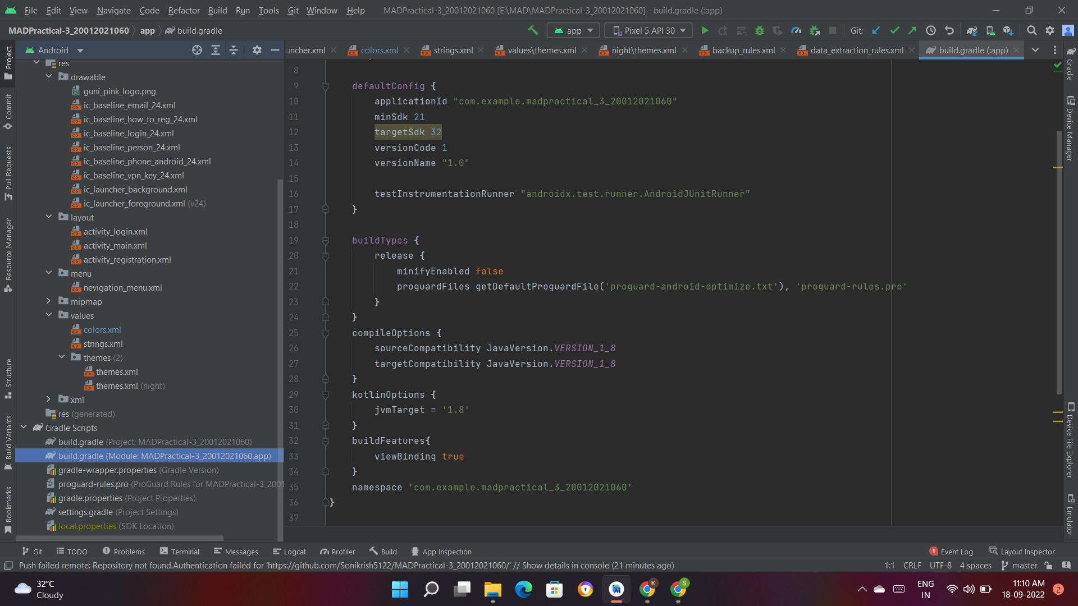The height and width of the screenshot is (606, 1078).
Task: Open the Git menu
Action: 293,10
